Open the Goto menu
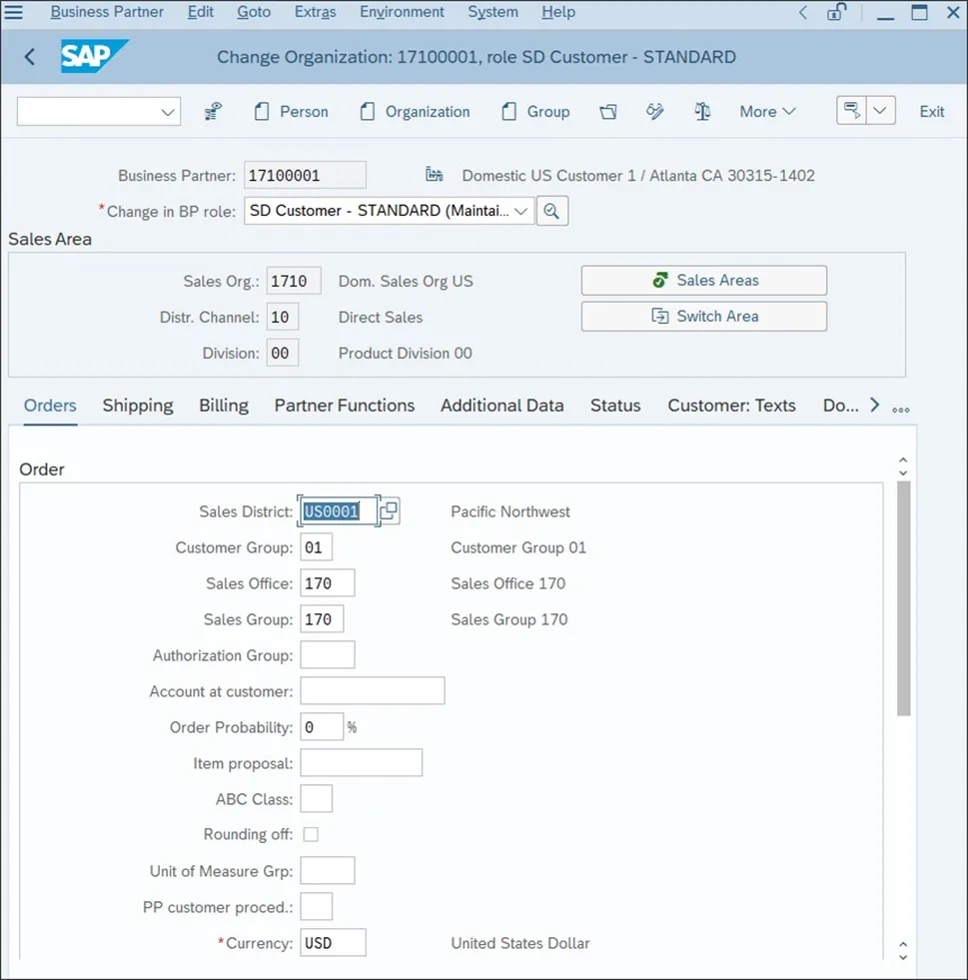This screenshot has height=980, width=968. click(x=254, y=12)
